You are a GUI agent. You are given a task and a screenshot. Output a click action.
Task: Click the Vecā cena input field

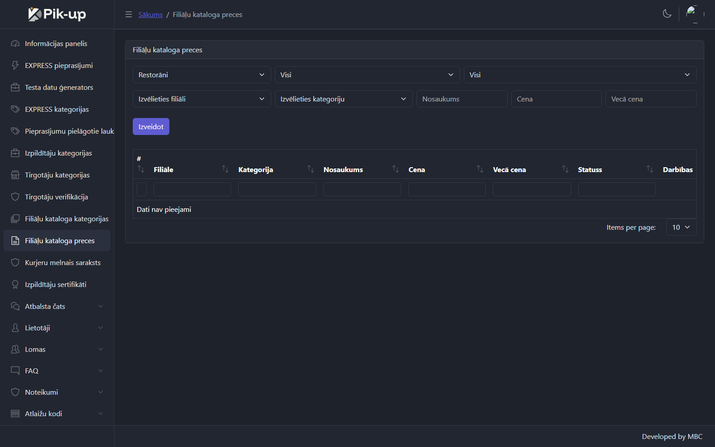pyautogui.click(x=651, y=99)
